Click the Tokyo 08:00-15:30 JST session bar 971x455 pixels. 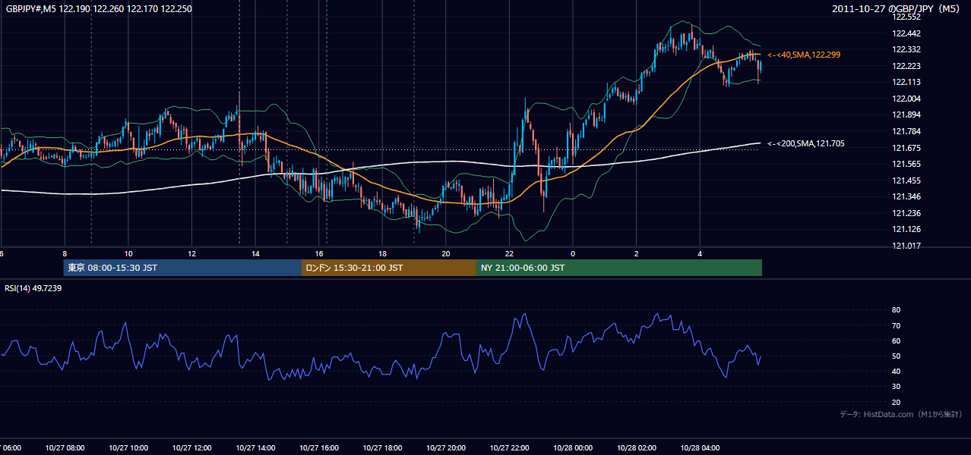[x=182, y=268]
